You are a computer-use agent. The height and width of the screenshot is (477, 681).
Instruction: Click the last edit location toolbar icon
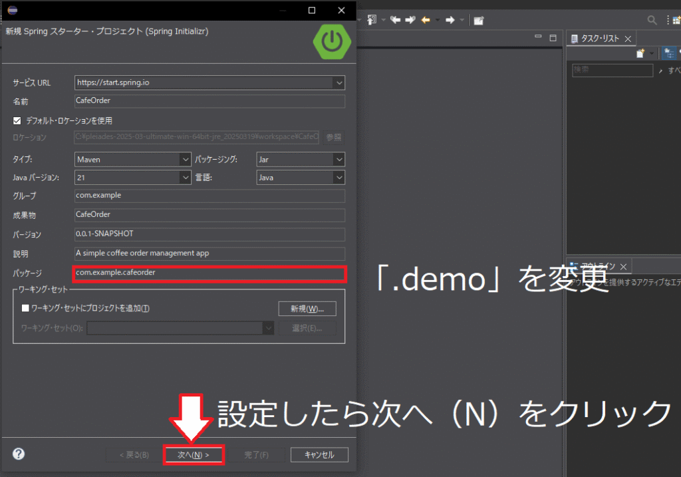point(372,19)
